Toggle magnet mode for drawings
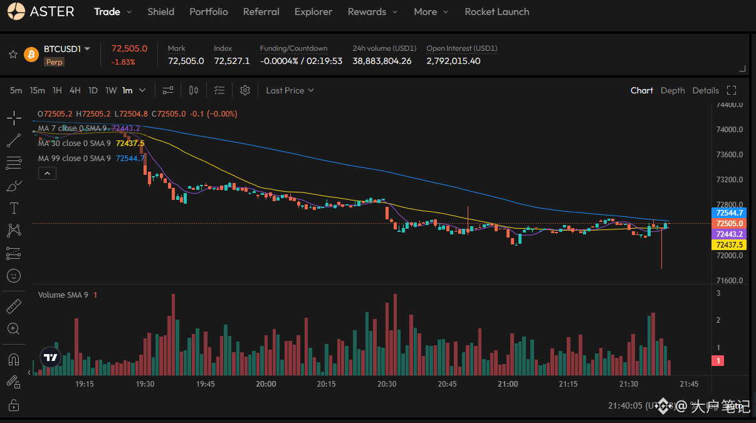Viewport: 756px width, 423px height. pos(14,360)
